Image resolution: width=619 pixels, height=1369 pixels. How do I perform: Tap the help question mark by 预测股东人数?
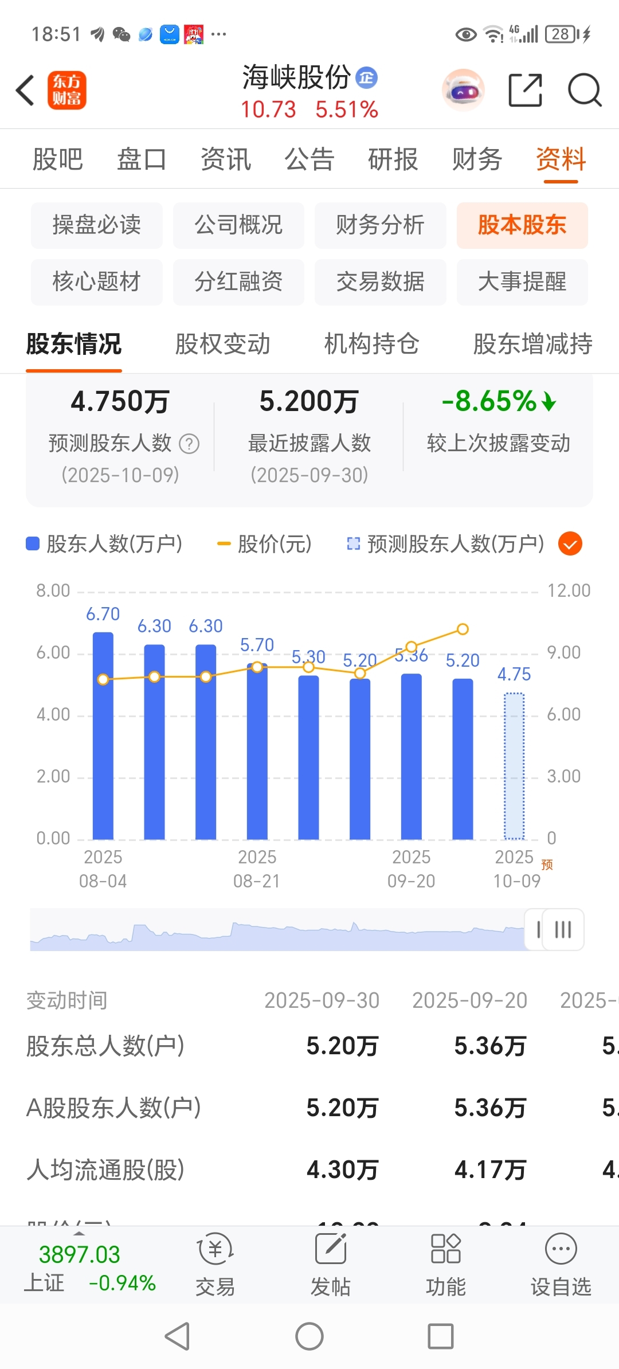[189, 443]
